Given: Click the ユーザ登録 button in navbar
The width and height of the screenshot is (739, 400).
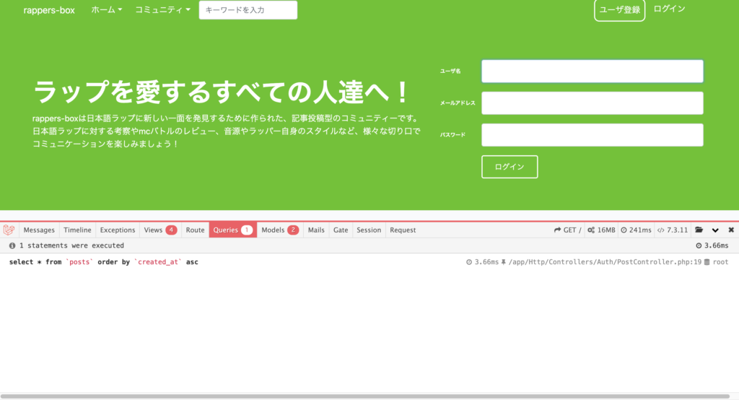Looking at the screenshot, I should pos(619,10).
